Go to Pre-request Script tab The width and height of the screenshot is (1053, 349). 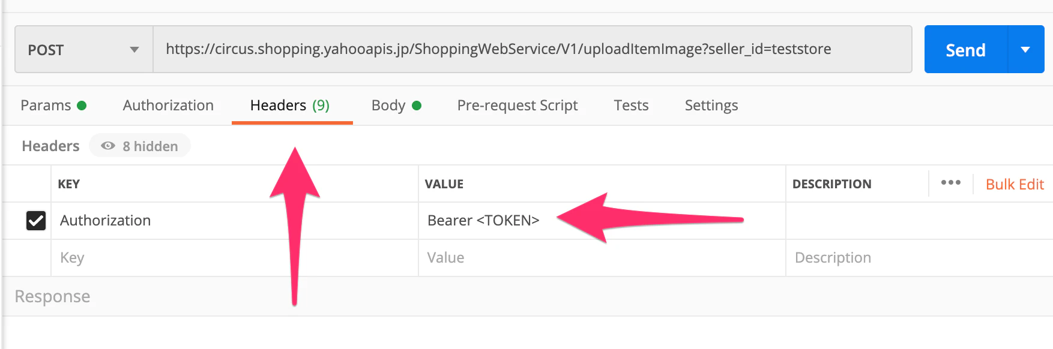pos(517,106)
